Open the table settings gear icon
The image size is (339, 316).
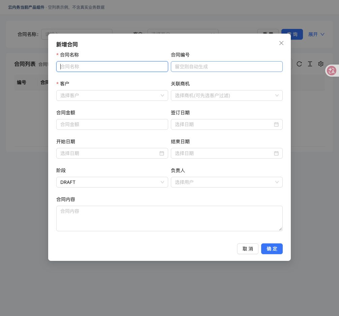pyautogui.click(x=320, y=64)
